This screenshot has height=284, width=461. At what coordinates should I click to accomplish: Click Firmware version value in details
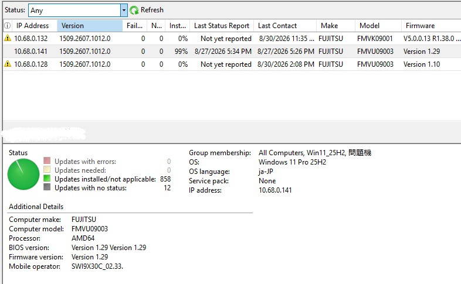point(90,257)
